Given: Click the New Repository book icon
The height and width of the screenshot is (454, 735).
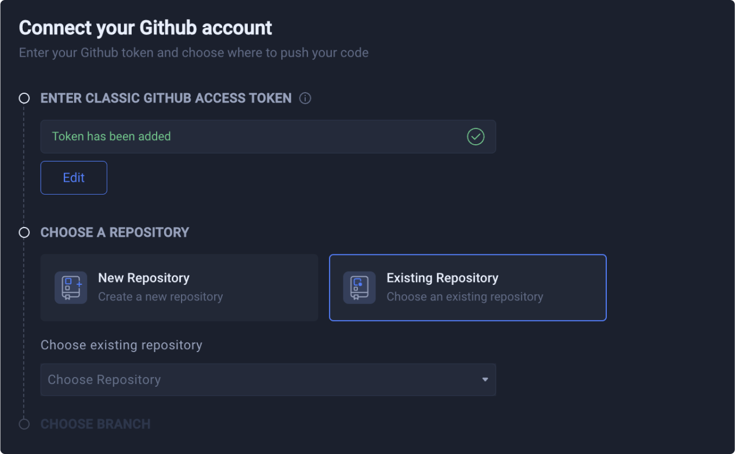Looking at the screenshot, I should tap(71, 287).
